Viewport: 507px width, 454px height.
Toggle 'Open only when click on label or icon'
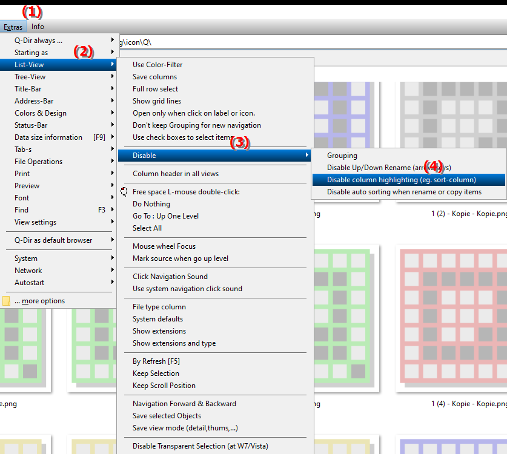click(216, 113)
